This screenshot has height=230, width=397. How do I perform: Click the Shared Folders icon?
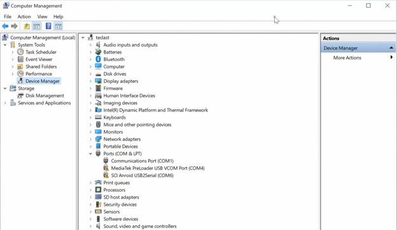[x=20, y=67]
